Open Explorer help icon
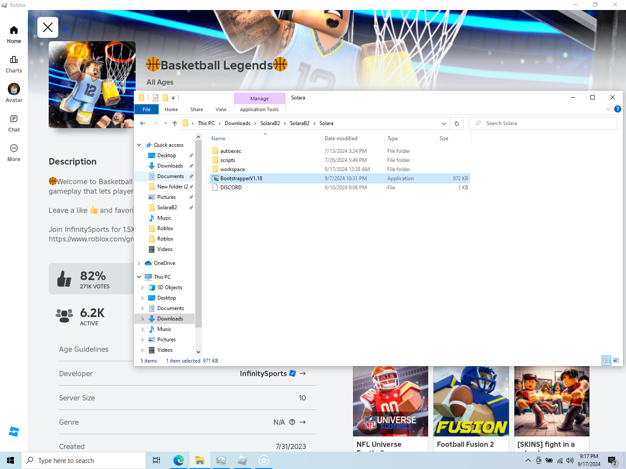 [618, 109]
